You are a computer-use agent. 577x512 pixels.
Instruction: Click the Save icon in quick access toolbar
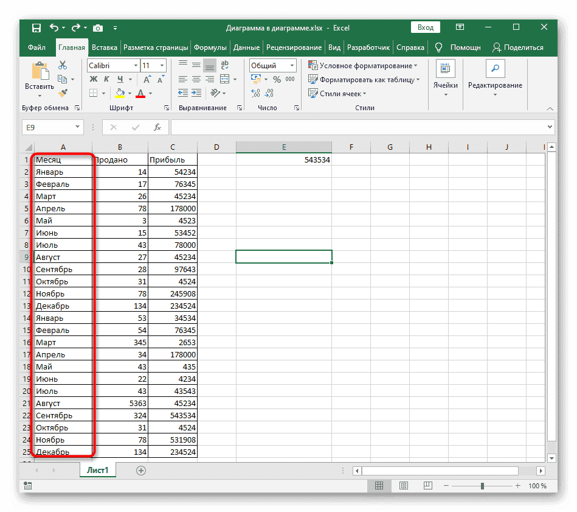pos(36,27)
